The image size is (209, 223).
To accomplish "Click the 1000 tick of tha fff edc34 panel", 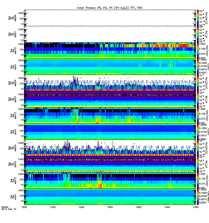I will pyautogui.click(x=21, y=13).
